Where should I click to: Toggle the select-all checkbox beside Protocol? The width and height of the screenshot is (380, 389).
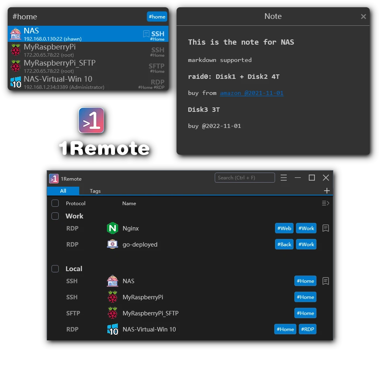click(x=55, y=203)
